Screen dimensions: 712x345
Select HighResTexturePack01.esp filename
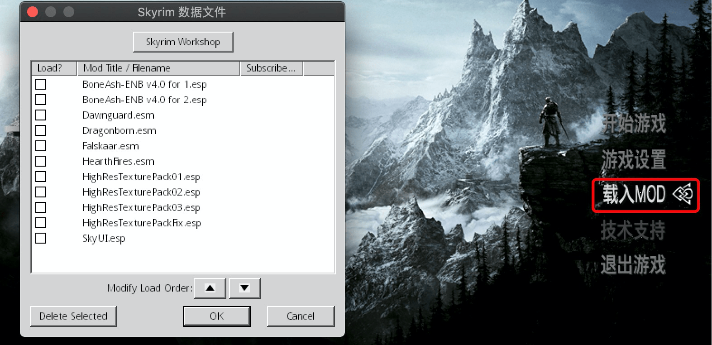pyautogui.click(x=141, y=177)
